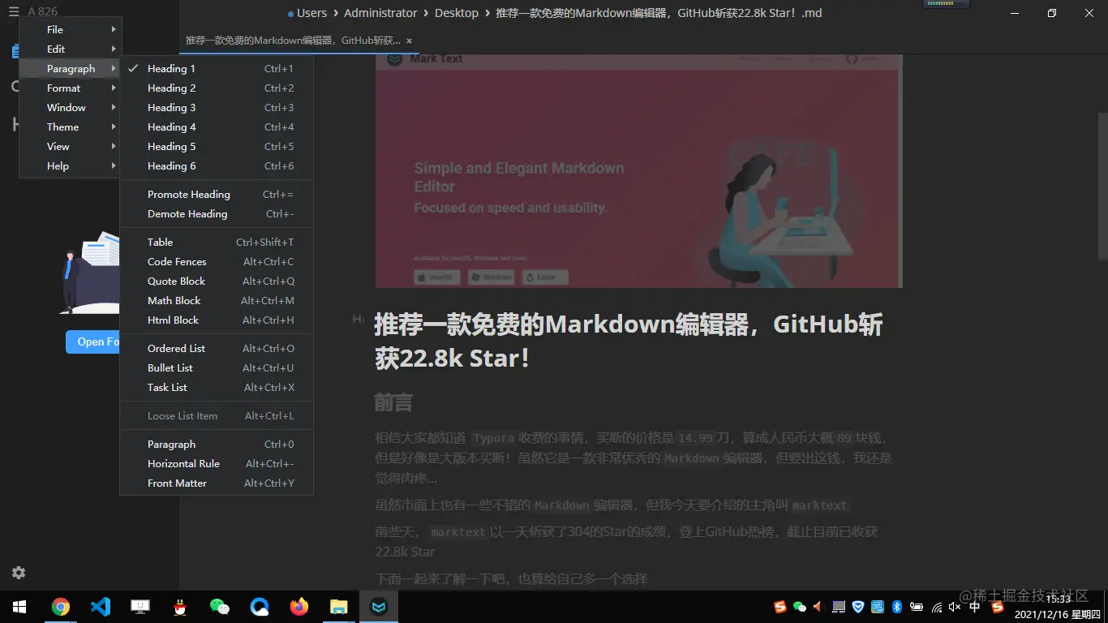Open Firefox from the taskbar
The image size is (1108, 623).
(299, 607)
